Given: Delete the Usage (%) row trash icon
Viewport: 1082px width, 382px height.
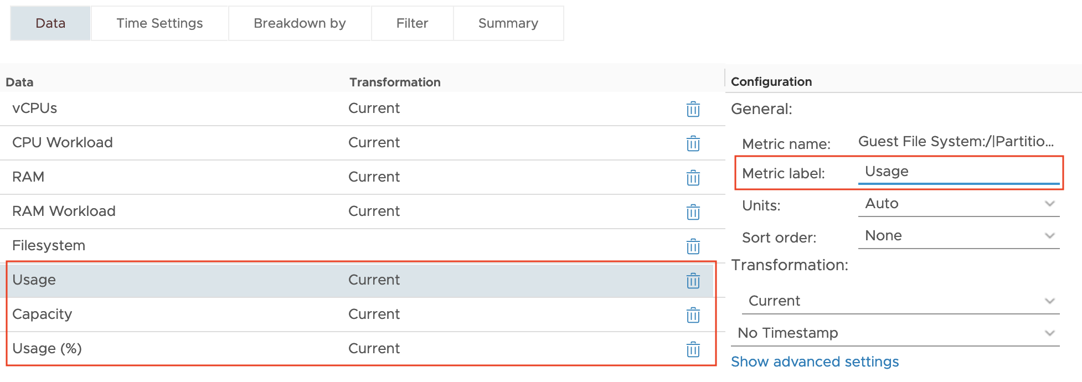Looking at the screenshot, I should pyautogui.click(x=693, y=349).
